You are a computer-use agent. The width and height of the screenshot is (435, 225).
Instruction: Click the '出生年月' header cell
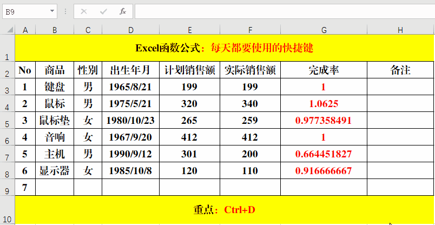pyautogui.click(x=131, y=70)
